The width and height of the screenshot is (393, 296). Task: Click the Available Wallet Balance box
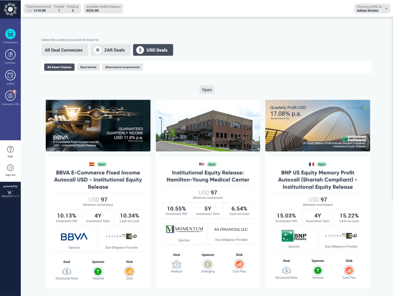click(104, 9)
